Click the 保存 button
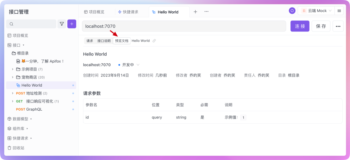This screenshot has width=350, height=160. 321,26
